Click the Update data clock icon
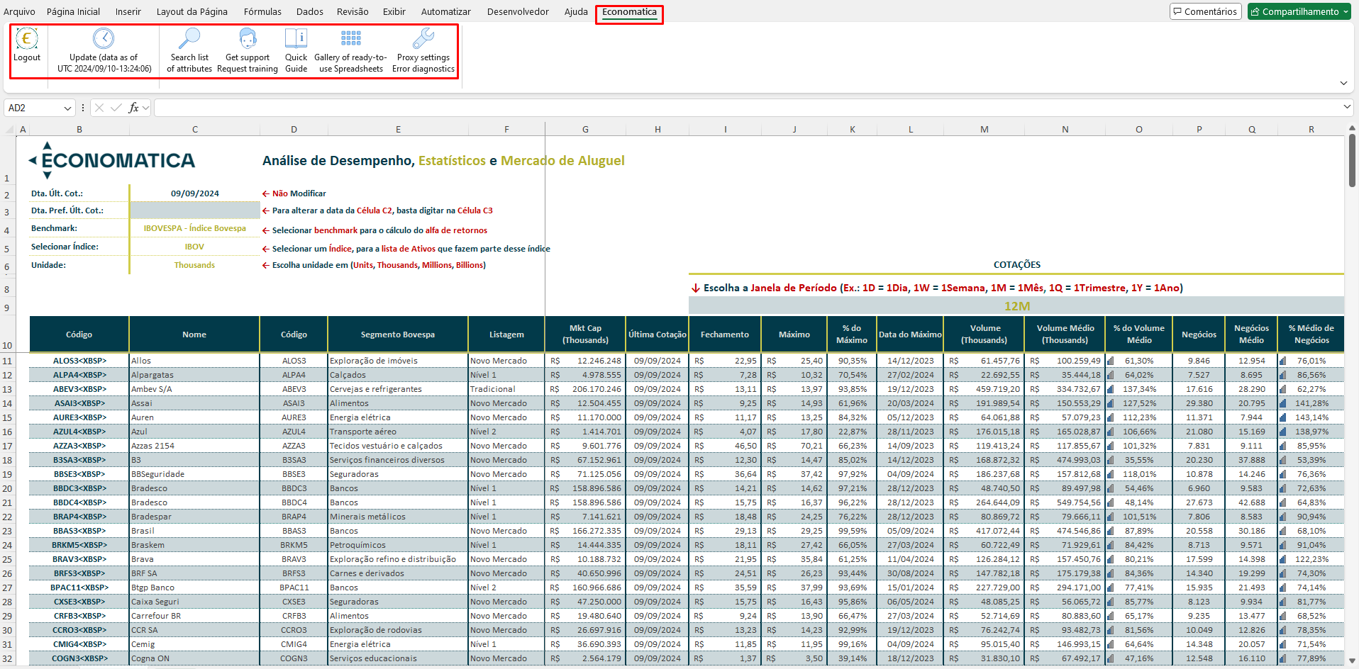Image resolution: width=1359 pixels, height=669 pixels. coord(104,38)
